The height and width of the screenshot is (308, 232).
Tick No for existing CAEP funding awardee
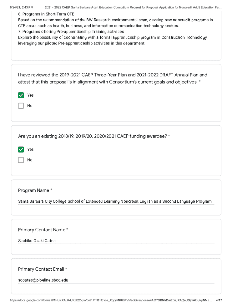[x=21, y=160]
